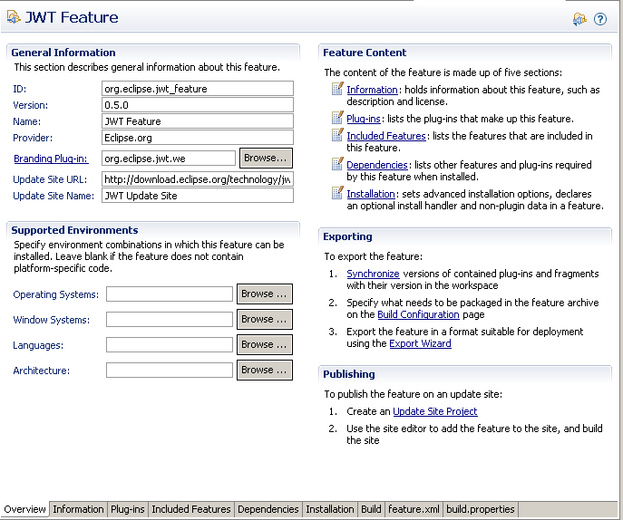Open the Build tab
This screenshot has width=623, height=520.
pos(371,509)
